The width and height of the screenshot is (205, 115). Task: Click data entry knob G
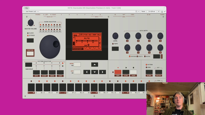pyautogui.click(x=149, y=48)
